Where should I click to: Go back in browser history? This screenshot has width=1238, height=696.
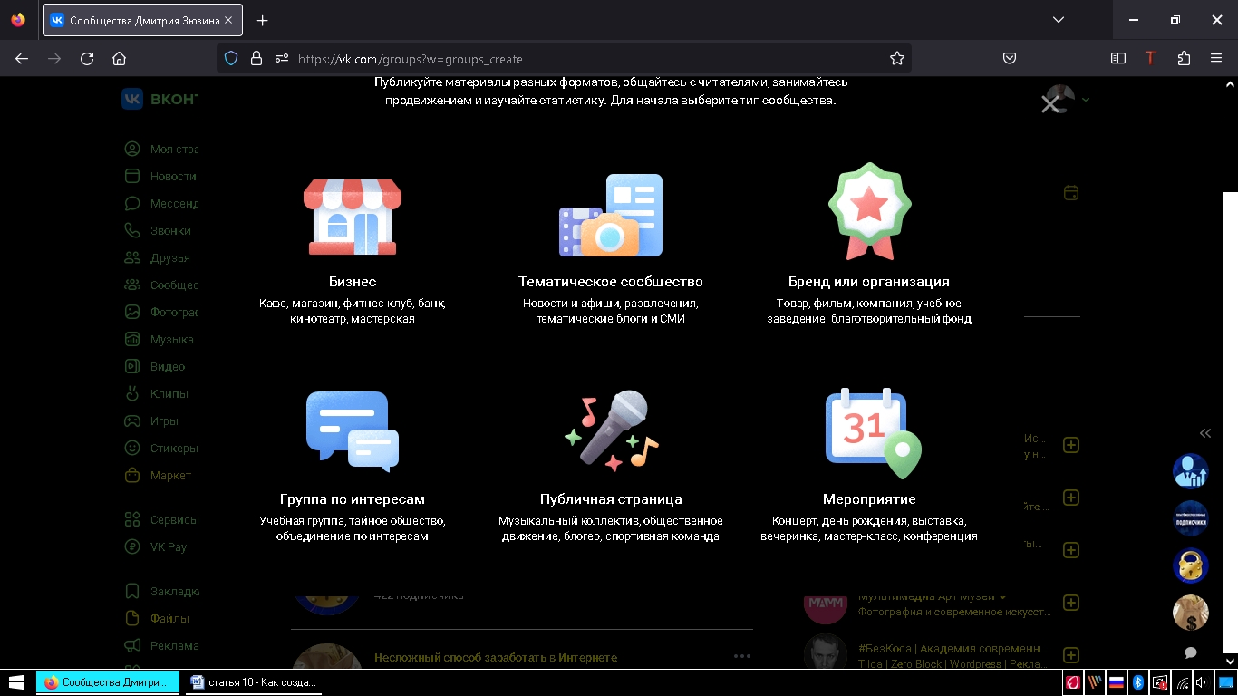22,58
